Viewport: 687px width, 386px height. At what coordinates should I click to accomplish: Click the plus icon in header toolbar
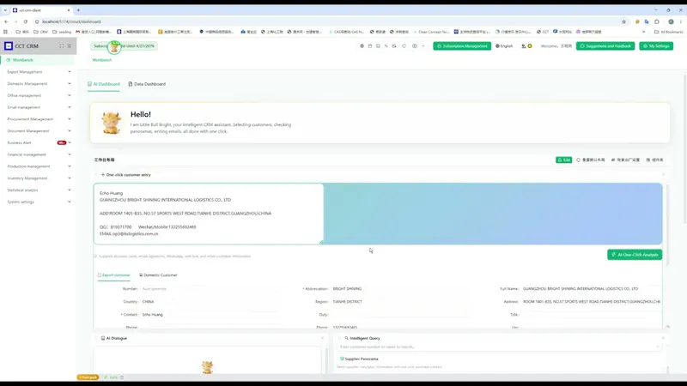tap(423, 46)
